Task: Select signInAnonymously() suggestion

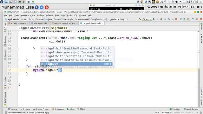Action: (76, 52)
